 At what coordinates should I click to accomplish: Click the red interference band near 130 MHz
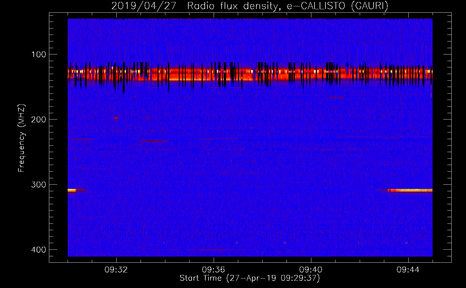click(x=250, y=74)
